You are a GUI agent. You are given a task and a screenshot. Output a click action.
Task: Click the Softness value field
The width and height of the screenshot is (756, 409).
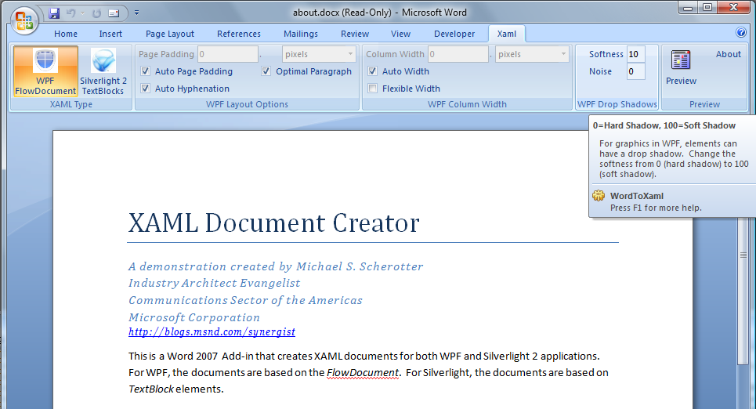click(635, 54)
